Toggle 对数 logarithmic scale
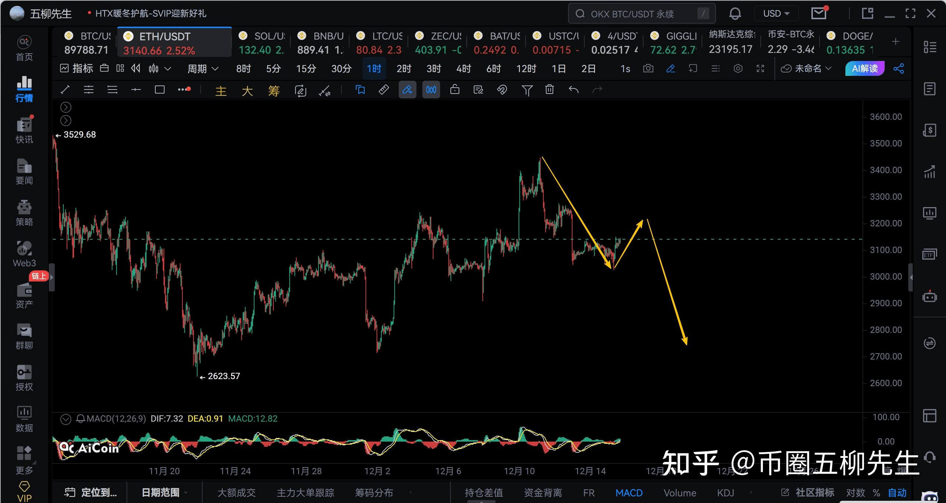The height and width of the screenshot is (503, 946). coord(855,493)
